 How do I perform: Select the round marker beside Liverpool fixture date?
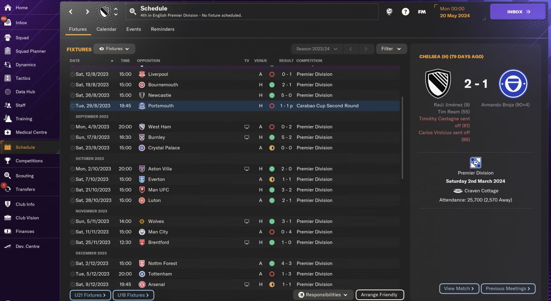point(72,74)
